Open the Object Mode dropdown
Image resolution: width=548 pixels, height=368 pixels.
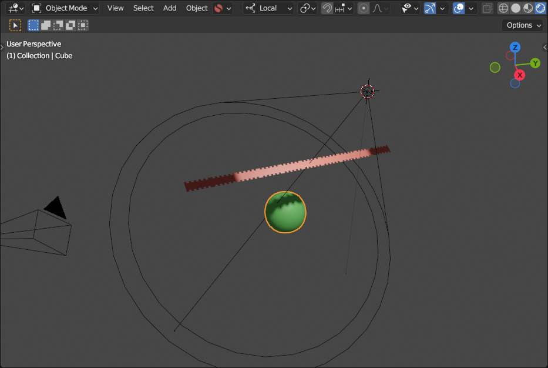point(65,8)
